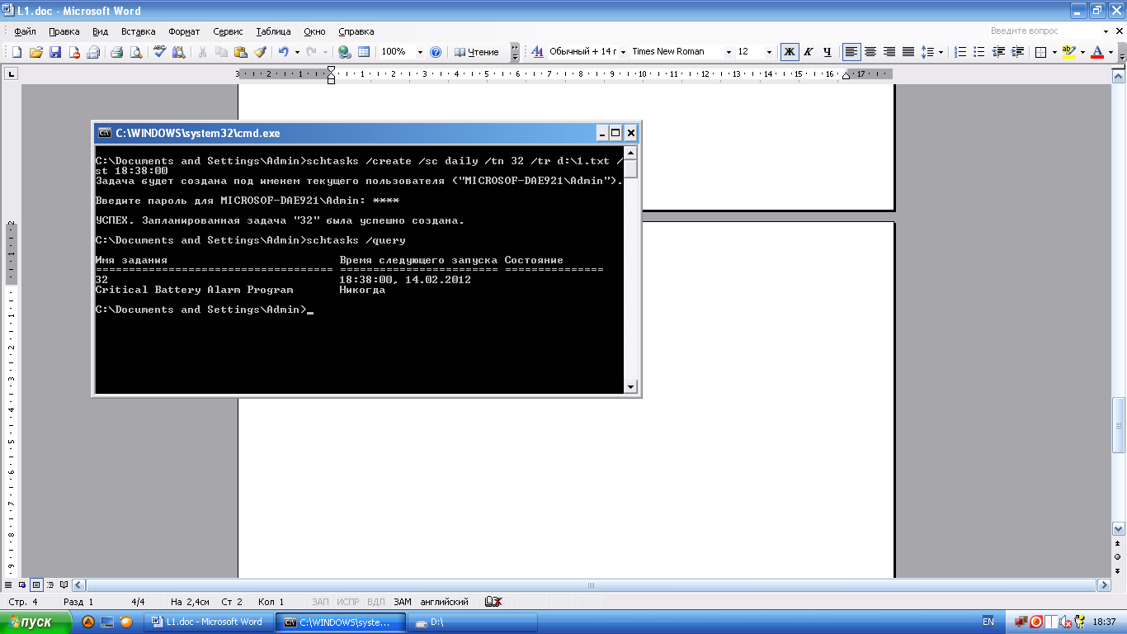Undo the last action
The image size is (1127, 634).
click(x=283, y=52)
